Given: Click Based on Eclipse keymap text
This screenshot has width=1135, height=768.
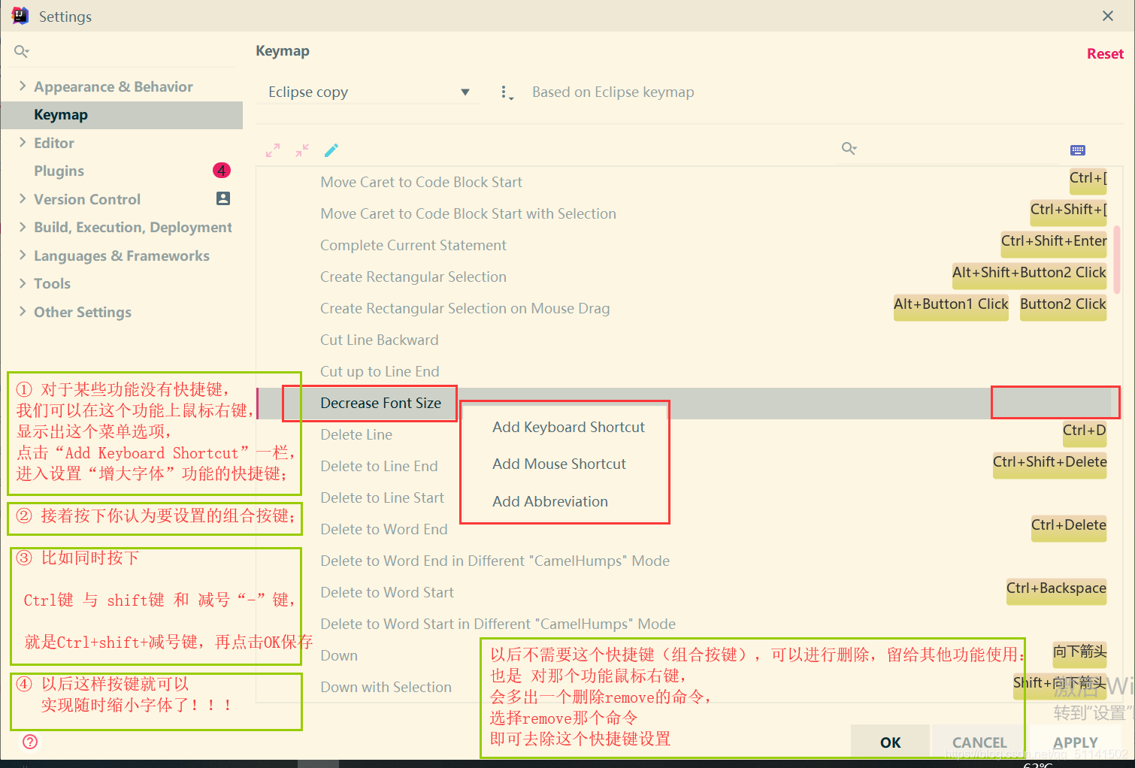Looking at the screenshot, I should pyautogui.click(x=613, y=92).
